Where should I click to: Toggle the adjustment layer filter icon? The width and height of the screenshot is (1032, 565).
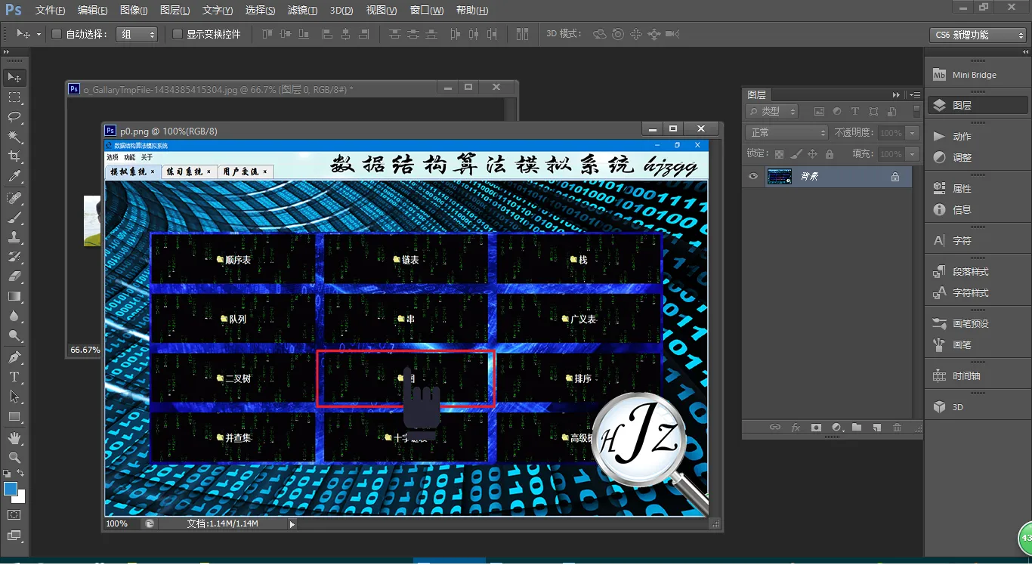click(x=837, y=112)
